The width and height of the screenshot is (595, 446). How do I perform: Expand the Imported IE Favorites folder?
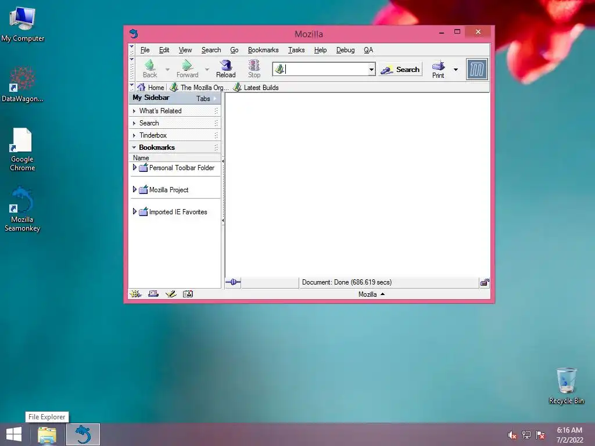(134, 211)
